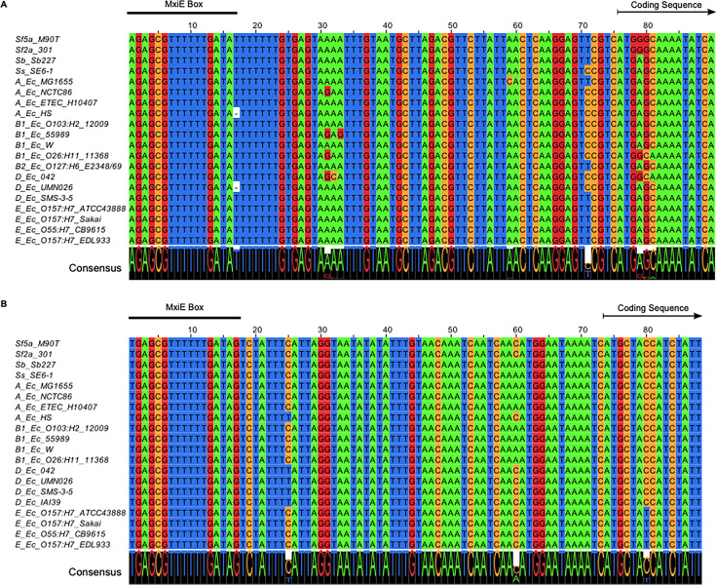Click ruler number 80 in panel B
The image size is (716, 585).
(648, 330)
